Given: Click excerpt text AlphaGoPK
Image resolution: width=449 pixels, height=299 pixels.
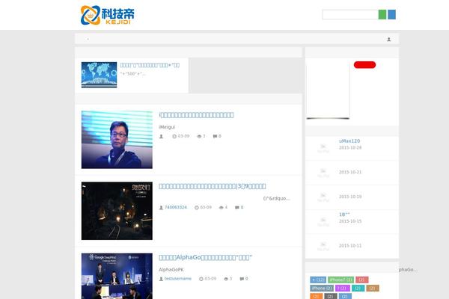Looking at the screenshot, I should click(171, 270).
